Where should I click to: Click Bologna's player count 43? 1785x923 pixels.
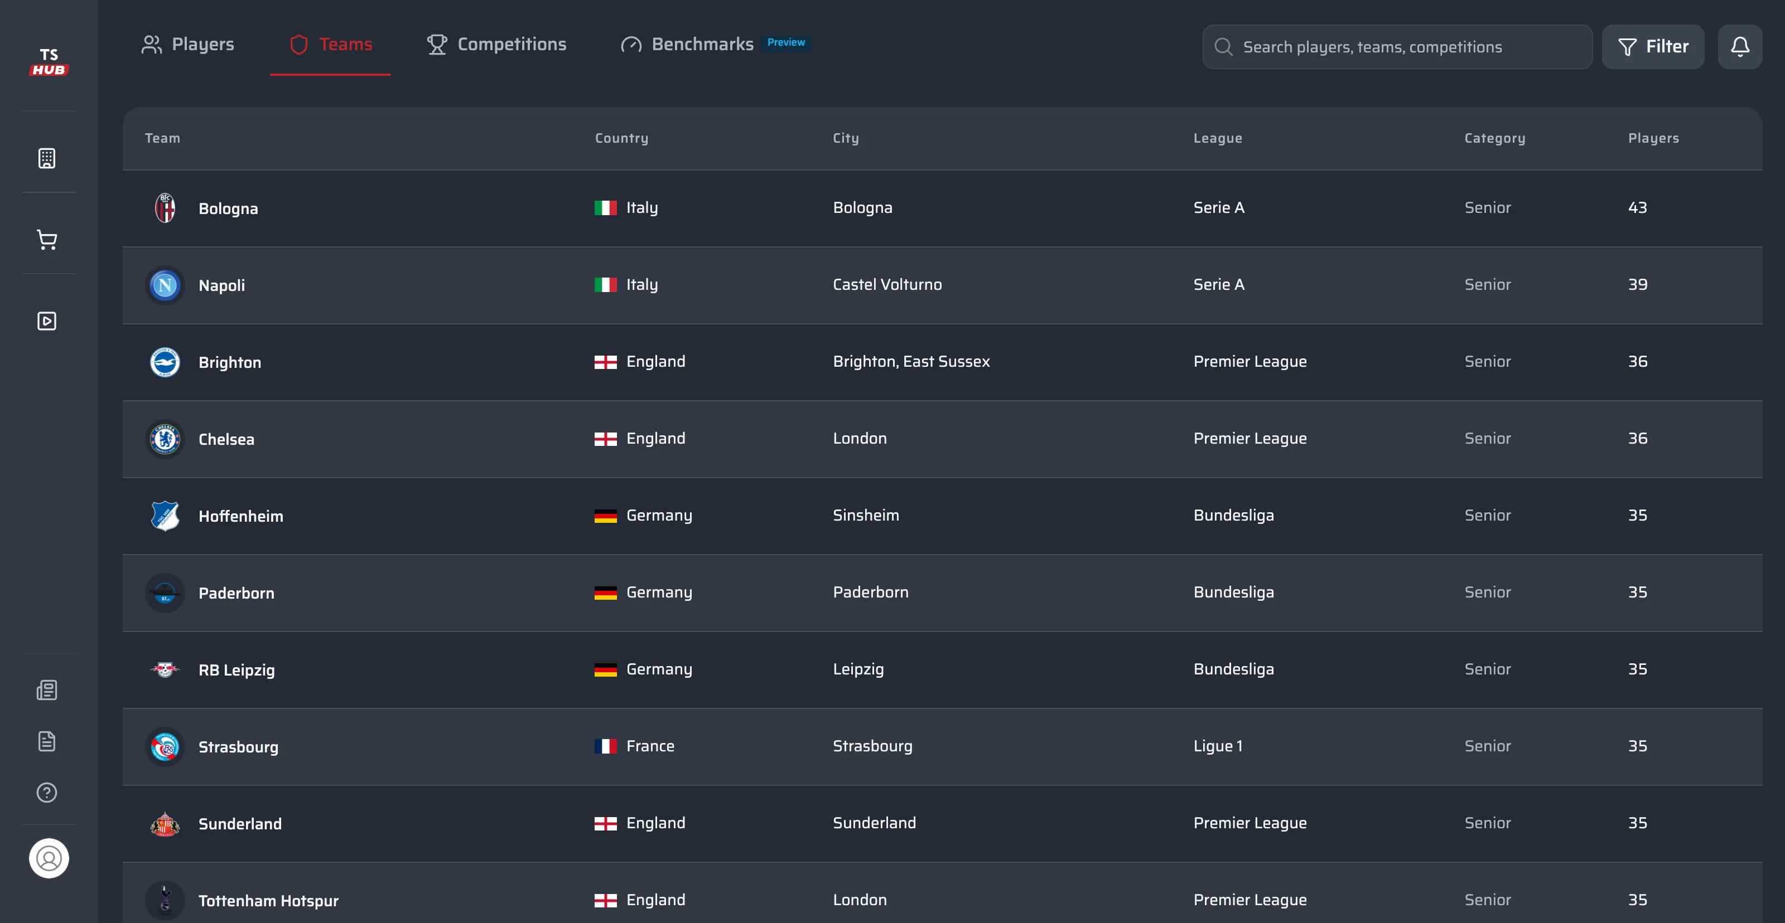(1637, 207)
